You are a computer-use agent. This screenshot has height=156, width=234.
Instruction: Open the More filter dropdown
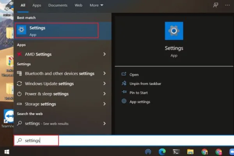click(x=96, y=5)
